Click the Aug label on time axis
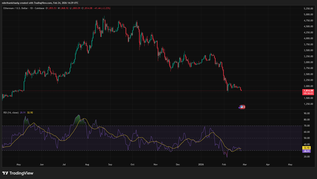The height and width of the screenshot is (179, 317). coord(87,164)
